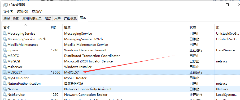This screenshot has height=100, width=240.
Task: Click Network Connection Broker description
Action: (86, 95)
